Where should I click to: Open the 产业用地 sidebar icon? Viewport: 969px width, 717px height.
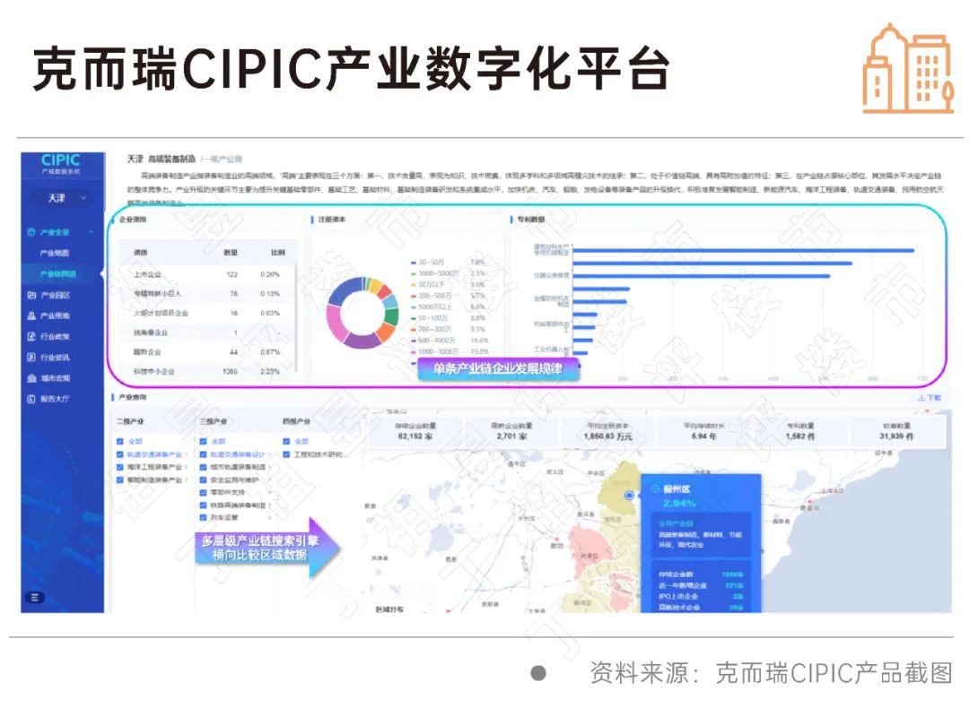[31, 315]
